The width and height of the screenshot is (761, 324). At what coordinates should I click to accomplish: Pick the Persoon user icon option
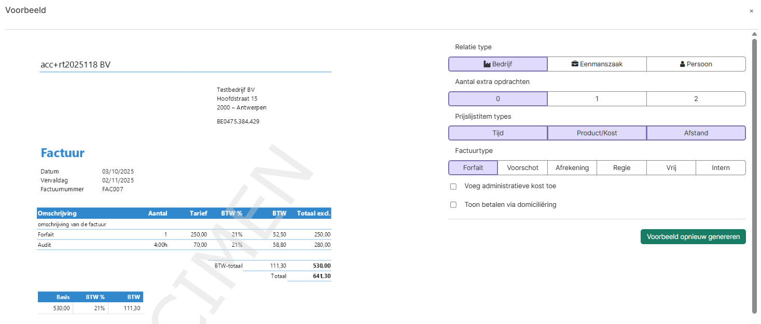click(696, 64)
